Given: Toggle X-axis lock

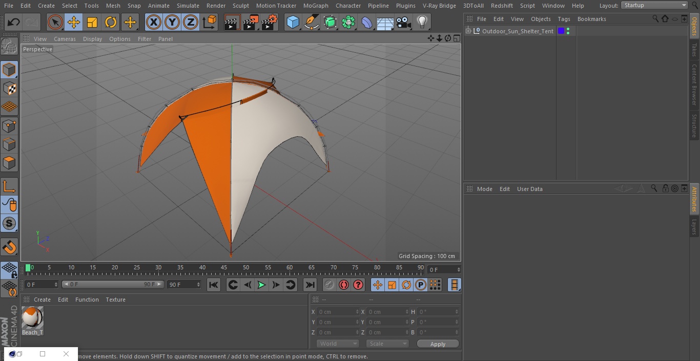Looking at the screenshot, I should 153,22.
